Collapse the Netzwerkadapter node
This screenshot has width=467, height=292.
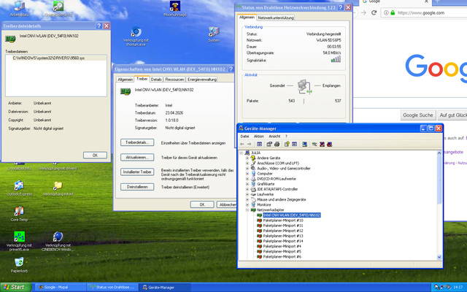pyautogui.click(x=247, y=210)
